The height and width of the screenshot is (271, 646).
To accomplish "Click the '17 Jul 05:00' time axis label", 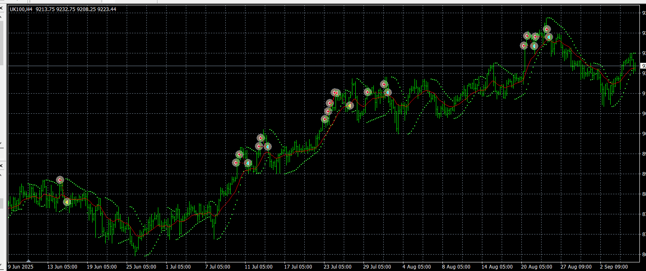I will [x=298, y=266].
